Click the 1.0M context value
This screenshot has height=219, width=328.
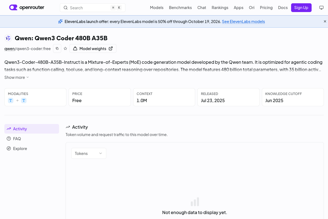tap(142, 100)
